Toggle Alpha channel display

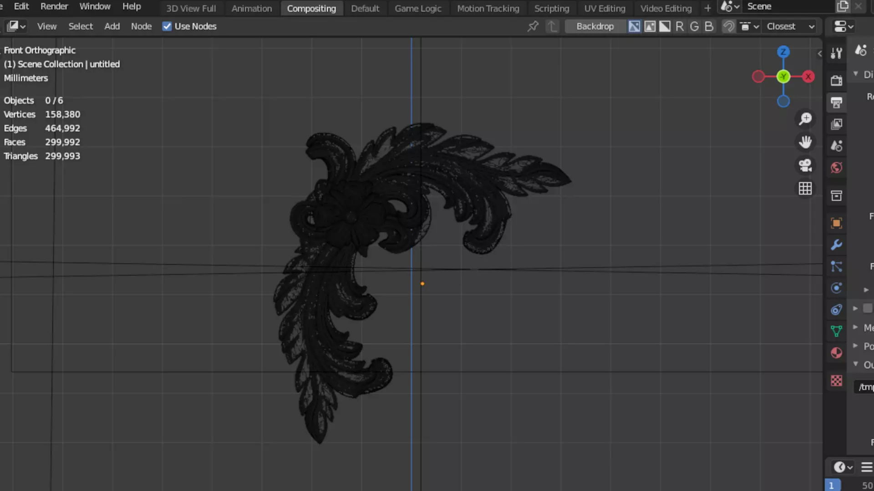[x=665, y=26]
